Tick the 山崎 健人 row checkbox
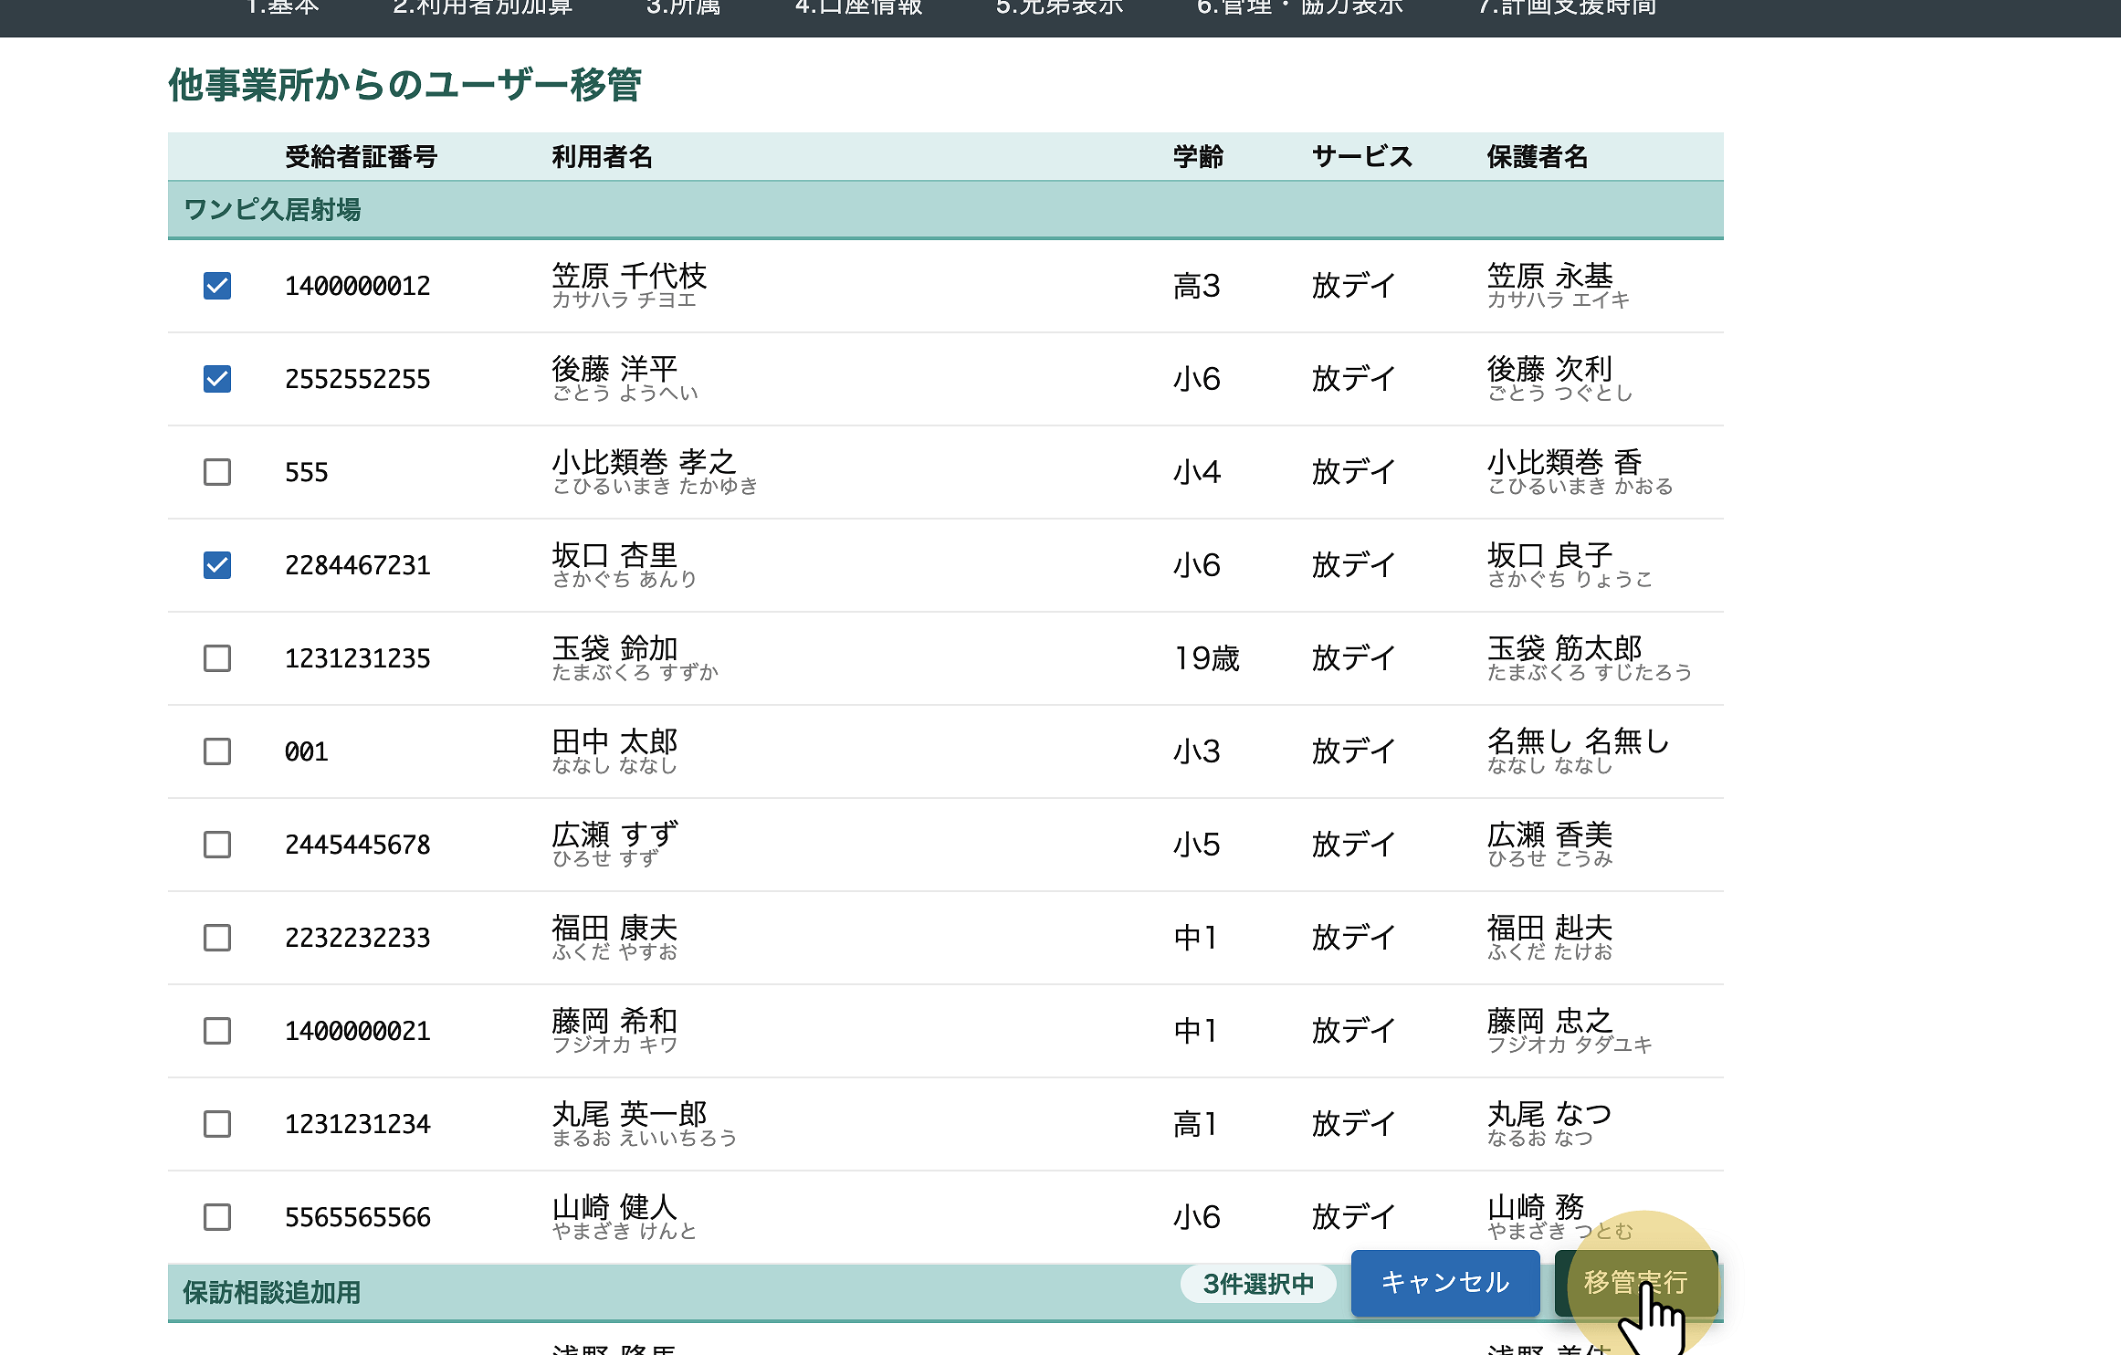2121x1355 pixels. 217,1217
